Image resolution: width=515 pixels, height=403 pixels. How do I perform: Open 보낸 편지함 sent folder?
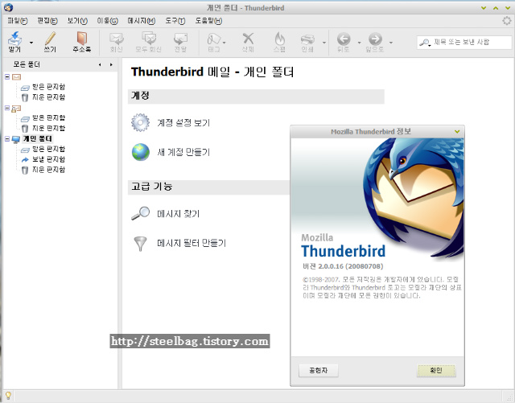pos(48,159)
